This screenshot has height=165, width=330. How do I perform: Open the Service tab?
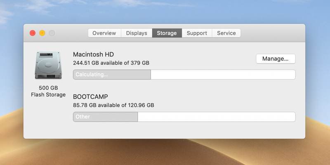[226, 33]
